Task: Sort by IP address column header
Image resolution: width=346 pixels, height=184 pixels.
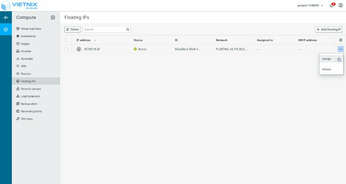Action: (83, 40)
